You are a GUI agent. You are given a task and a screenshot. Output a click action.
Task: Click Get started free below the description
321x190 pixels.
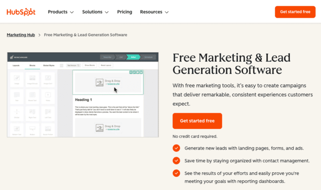197,121
